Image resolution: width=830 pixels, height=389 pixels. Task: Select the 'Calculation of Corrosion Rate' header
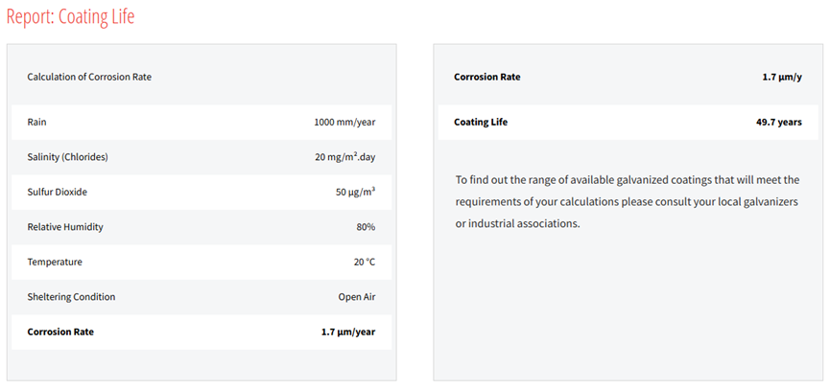(x=89, y=77)
